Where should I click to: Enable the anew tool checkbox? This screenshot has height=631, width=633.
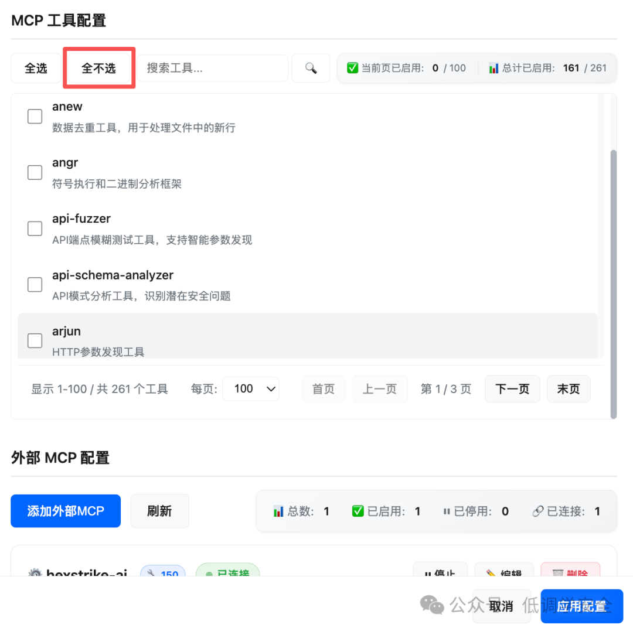coord(35,117)
